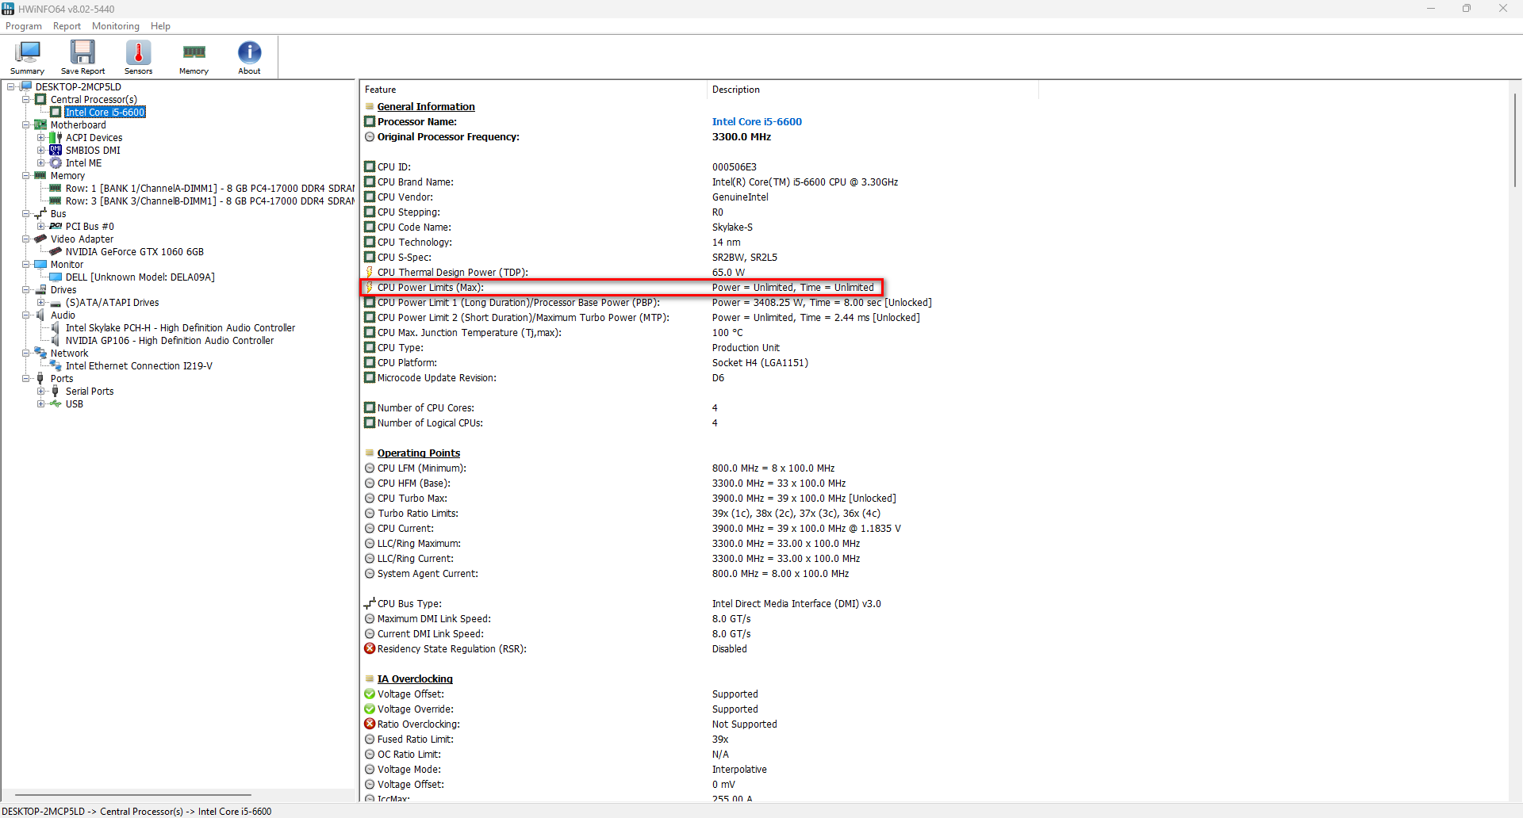Click the Drives tree node icon
Screen dimensions: 1523x818
click(x=40, y=289)
